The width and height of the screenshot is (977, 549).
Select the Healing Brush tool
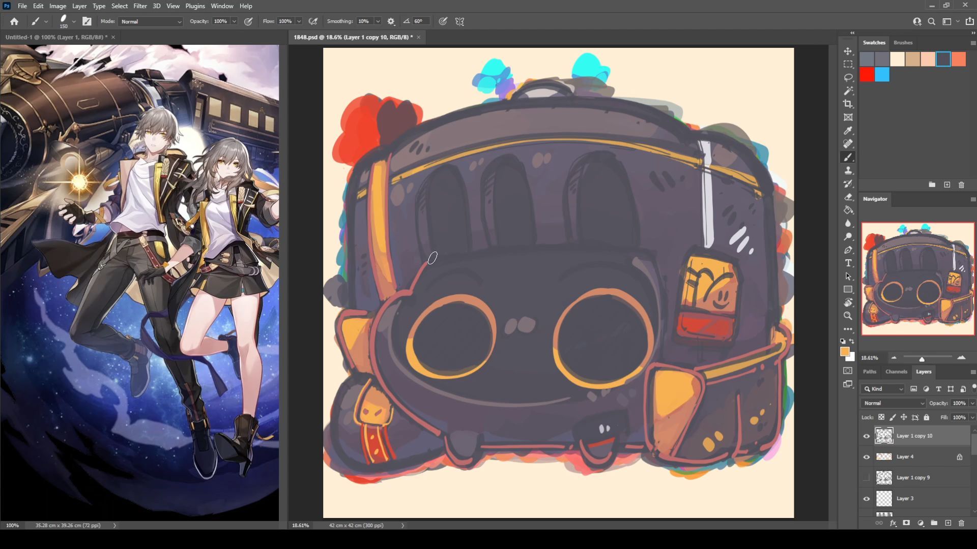tap(848, 144)
